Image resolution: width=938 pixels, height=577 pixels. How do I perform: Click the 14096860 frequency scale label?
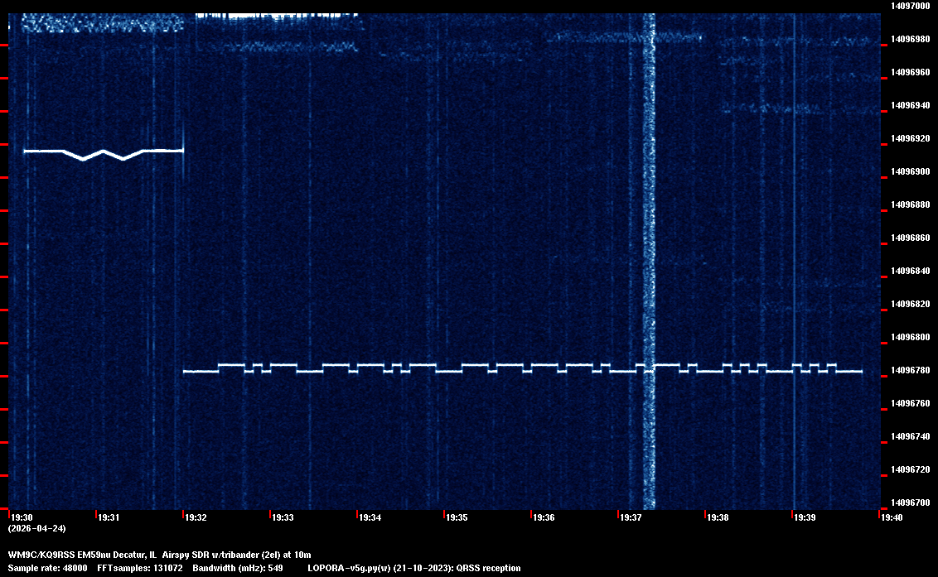click(909, 238)
